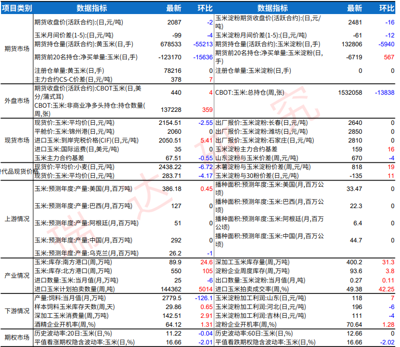Click the 产业情况 category label
Viewport: 400px width, 347px height.
[17, 275]
